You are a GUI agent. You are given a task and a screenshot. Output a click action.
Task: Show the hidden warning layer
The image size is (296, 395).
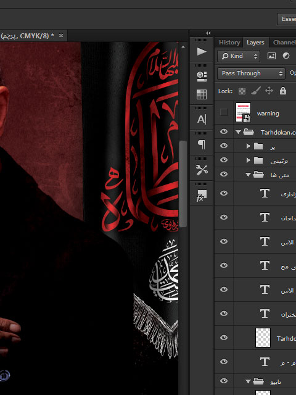223,112
